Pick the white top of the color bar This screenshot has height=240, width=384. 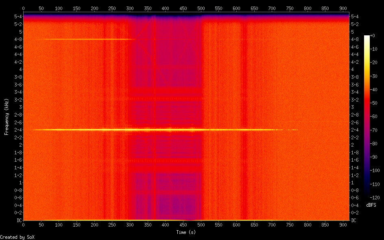click(x=367, y=37)
